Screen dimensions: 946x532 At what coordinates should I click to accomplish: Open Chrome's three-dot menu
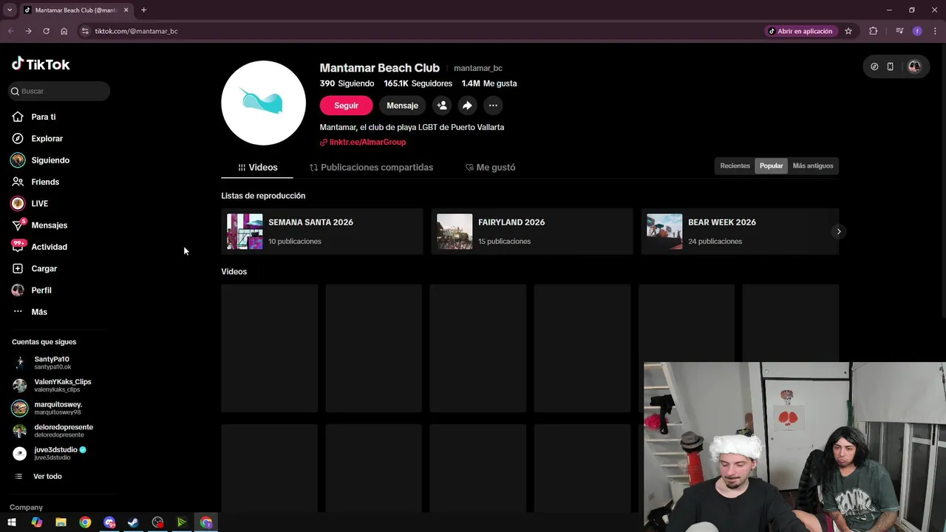point(935,31)
